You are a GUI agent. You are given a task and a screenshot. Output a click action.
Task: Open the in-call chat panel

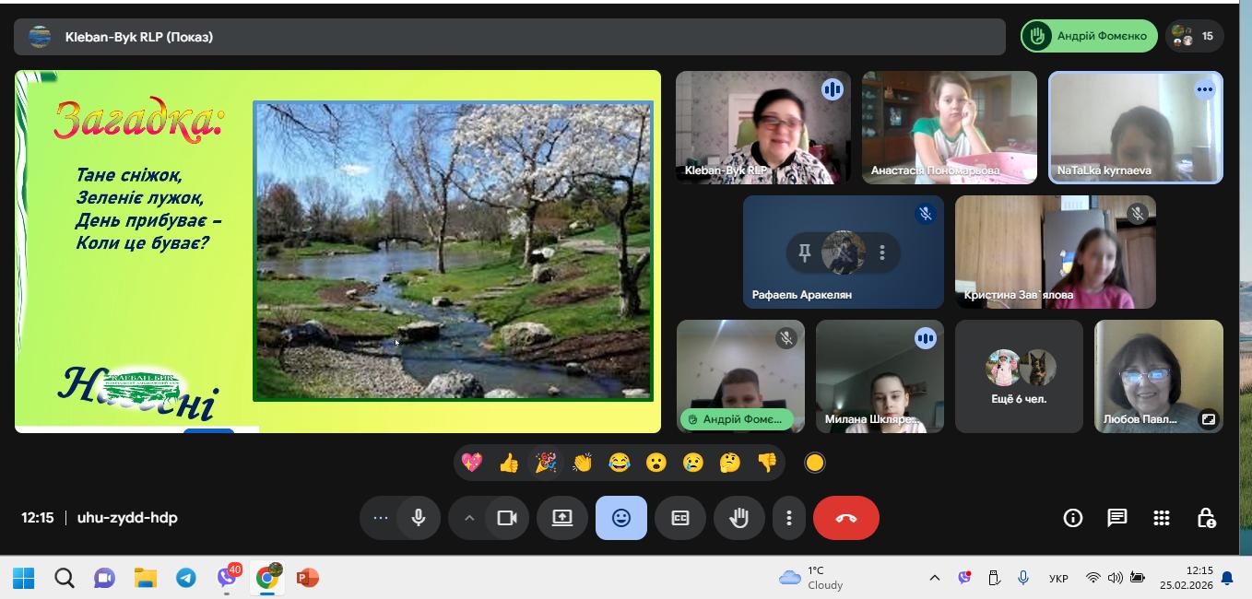[x=1117, y=518]
